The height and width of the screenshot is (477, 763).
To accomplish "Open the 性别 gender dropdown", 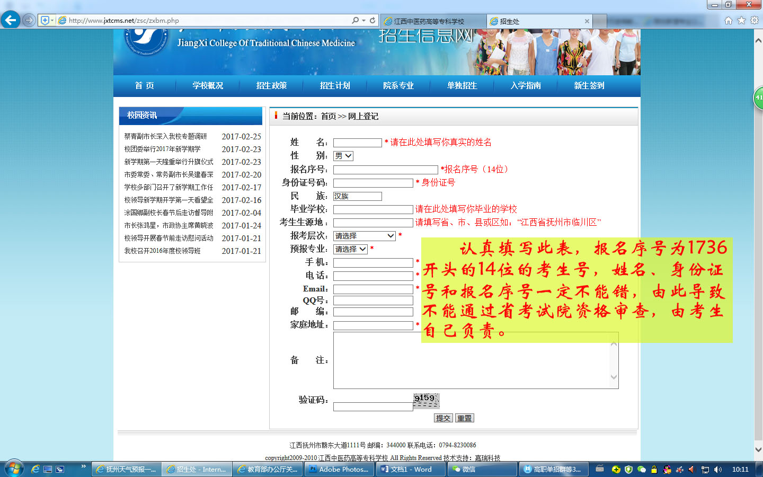I will click(x=343, y=156).
